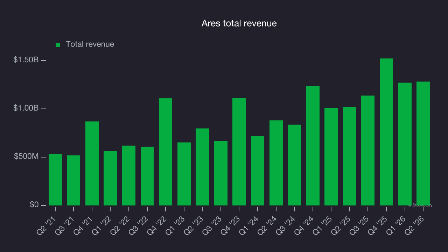
Task: Click the Q3 '24 revenue bar
Action: 294,165
